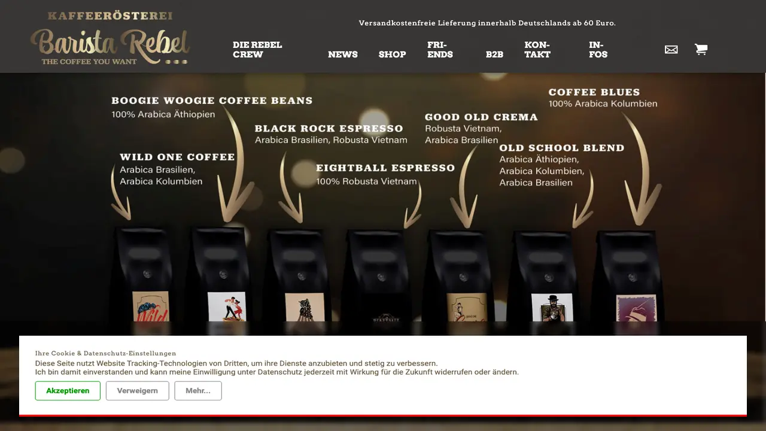766x431 pixels.
Task: Click '100% Robusta Vietnam' caption
Action: coord(366,181)
